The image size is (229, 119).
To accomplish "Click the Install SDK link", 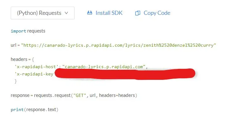I will pyautogui.click(x=109, y=13).
